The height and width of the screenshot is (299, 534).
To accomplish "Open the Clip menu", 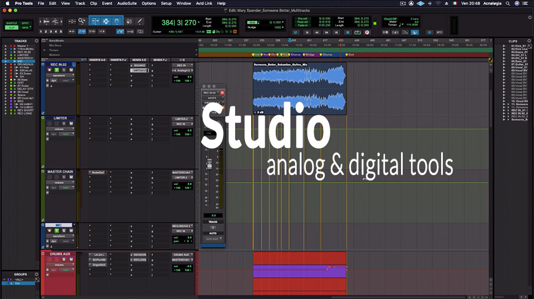I will (93, 3).
